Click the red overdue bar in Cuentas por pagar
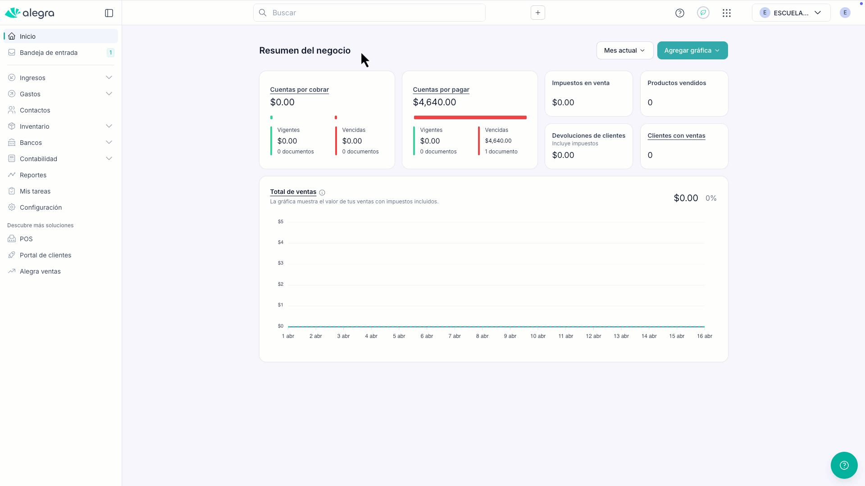The width and height of the screenshot is (865, 486). click(x=470, y=117)
